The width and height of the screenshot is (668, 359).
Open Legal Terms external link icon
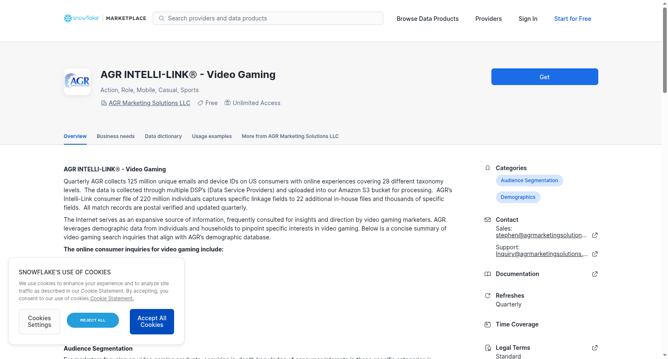pyautogui.click(x=595, y=348)
